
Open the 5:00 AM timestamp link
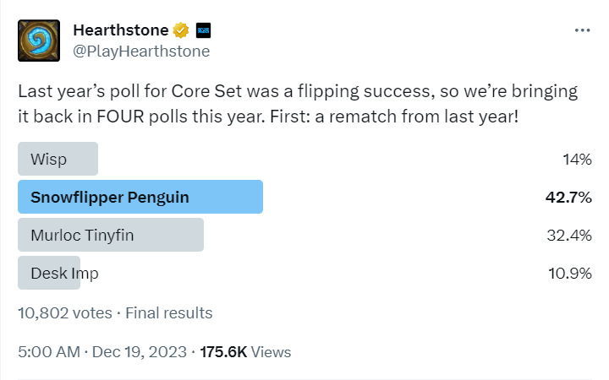click(x=49, y=352)
